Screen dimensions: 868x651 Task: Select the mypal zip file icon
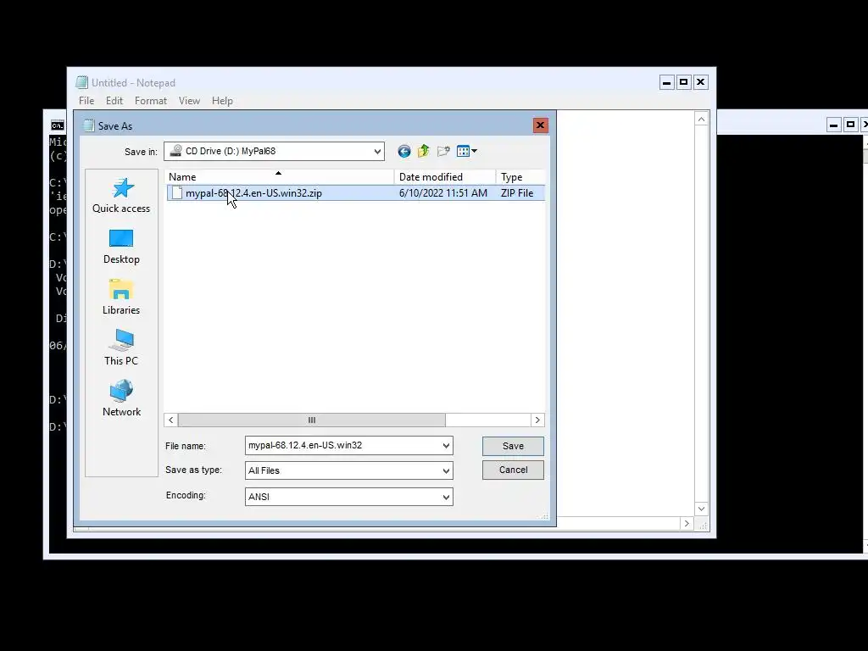tap(177, 192)
